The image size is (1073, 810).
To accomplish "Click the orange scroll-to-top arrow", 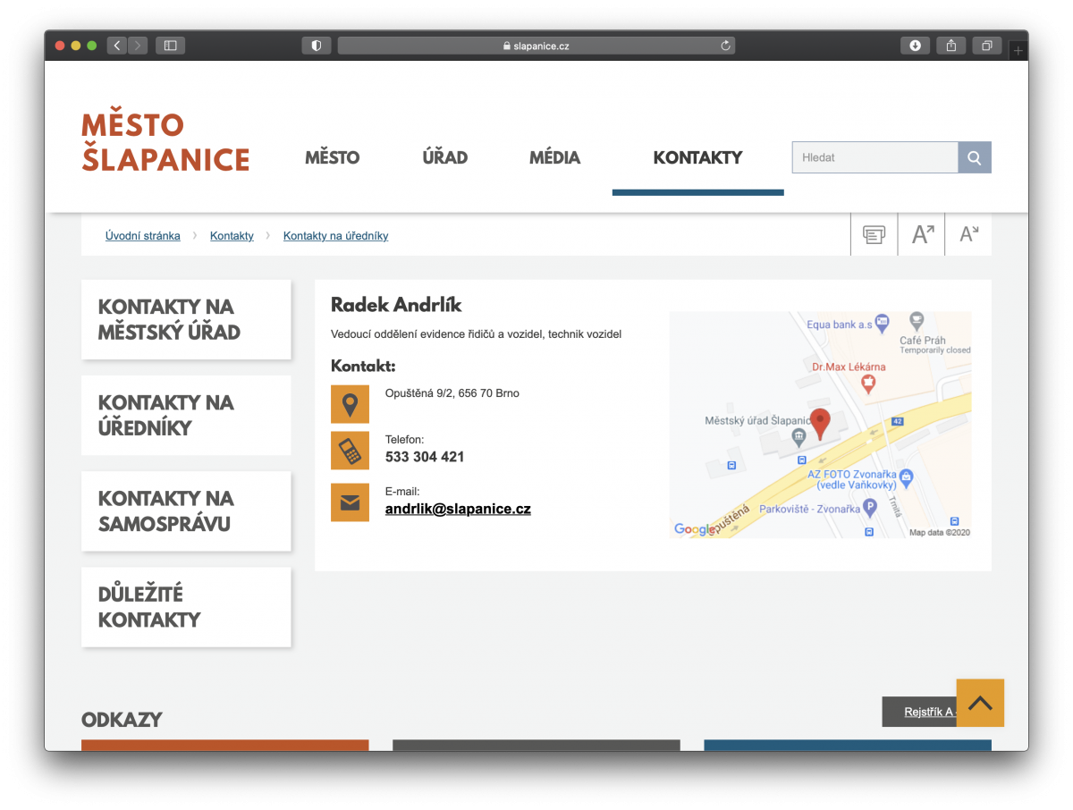I will click(x=980, y=703).
